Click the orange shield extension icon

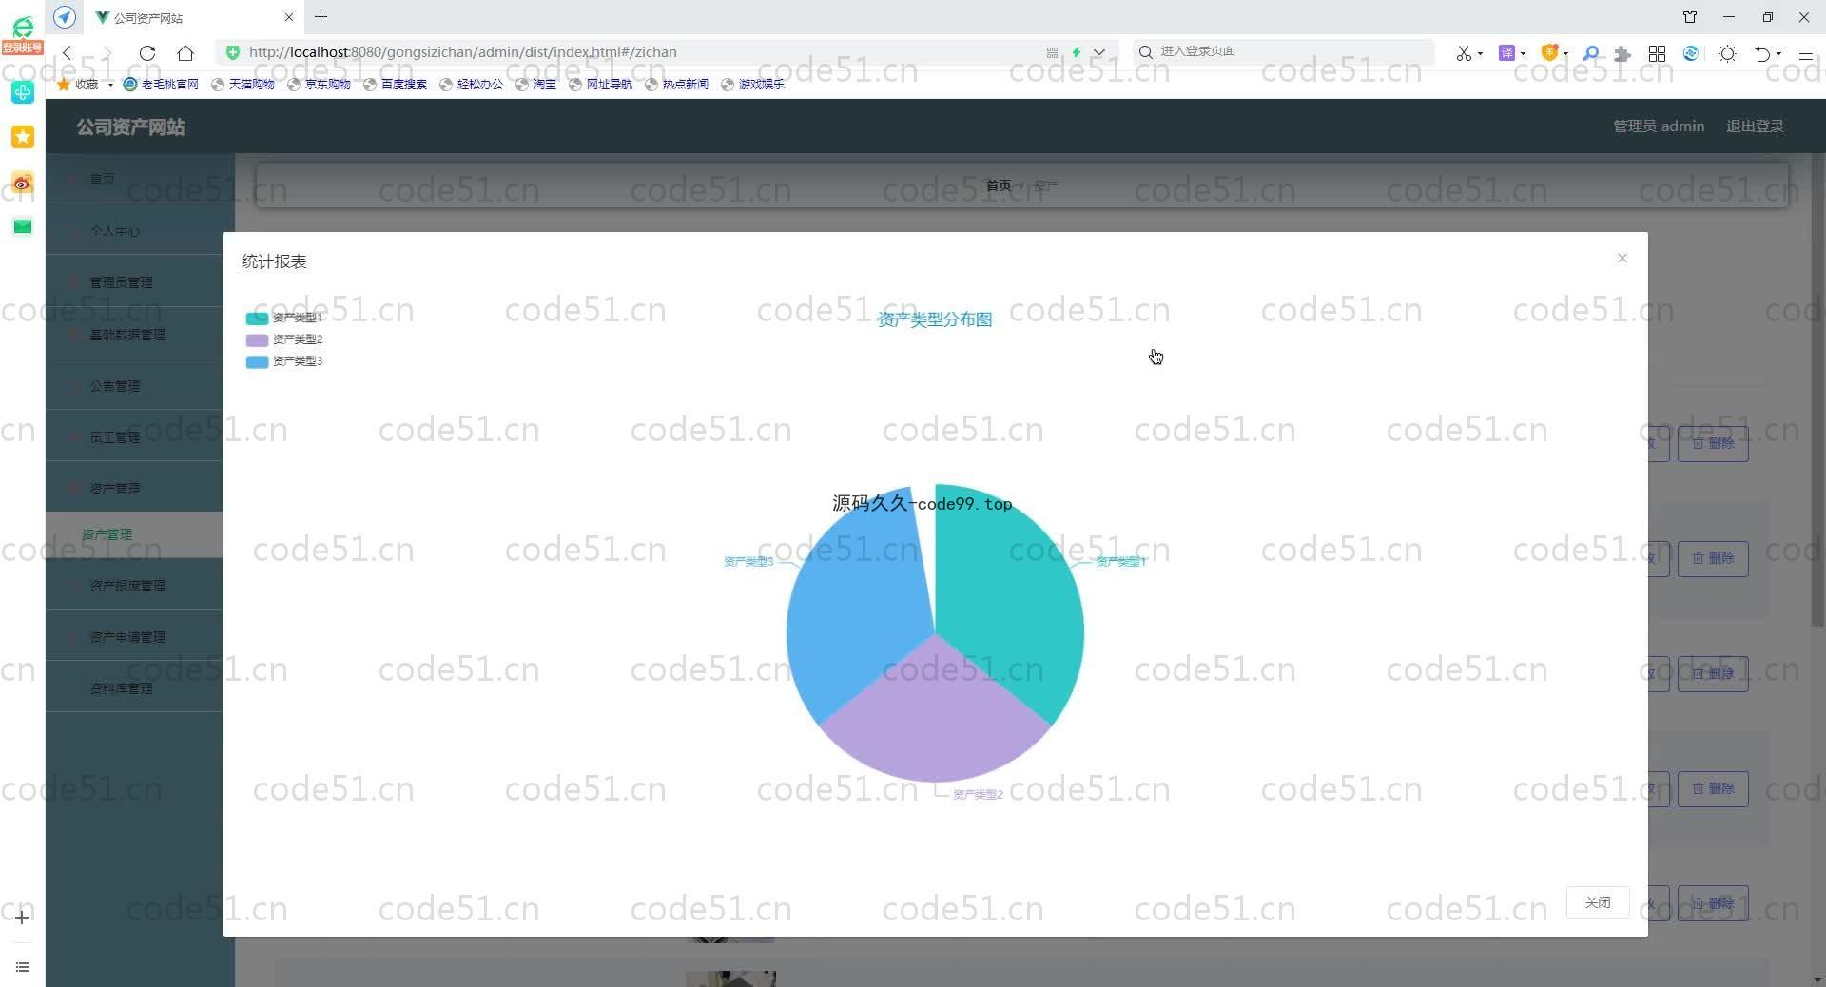[1549, 53]
